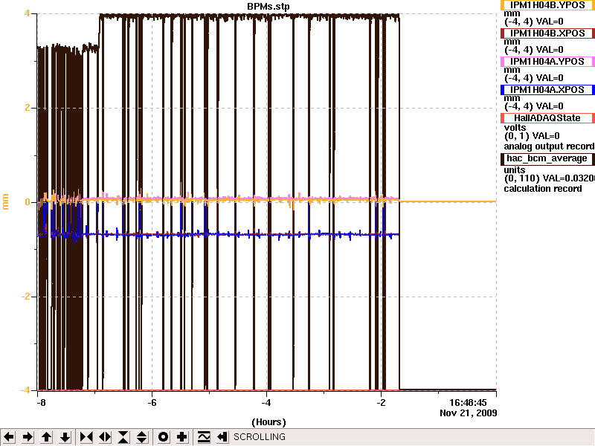Screen dimensions: 595x446
Task: Click the SCROLLING status label
Action: click(x=260, y=437)
